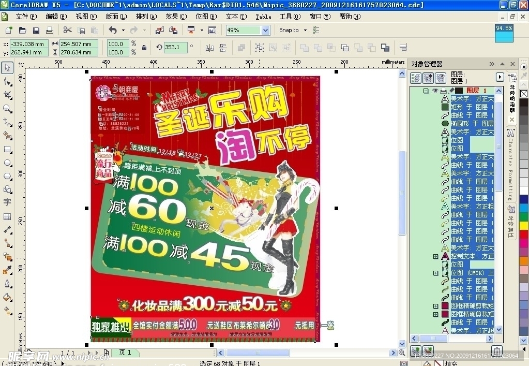Open the Align and Distribute icon

(403, 48)
